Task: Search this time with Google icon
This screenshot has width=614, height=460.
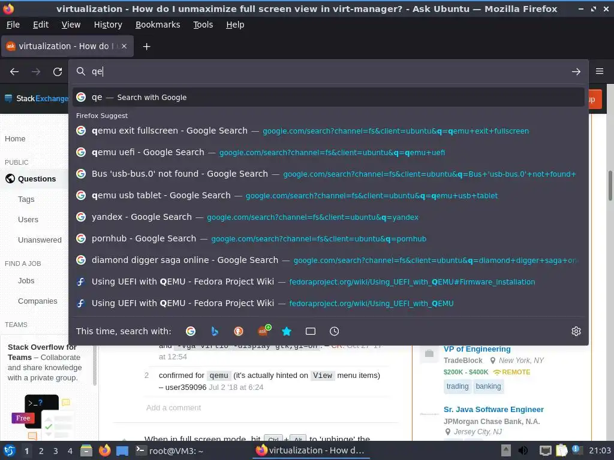Action: click(x=191, y=331)
